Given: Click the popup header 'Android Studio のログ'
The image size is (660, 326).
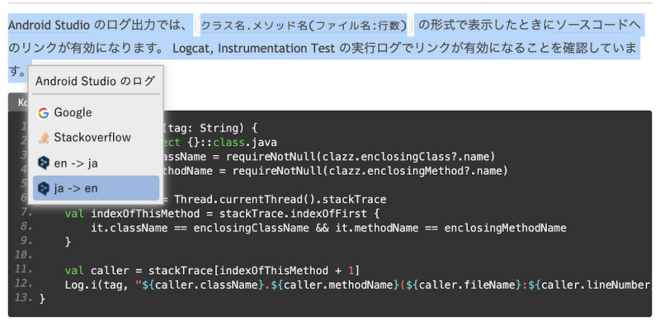Looking at the screenshot, I should point(95,81).
